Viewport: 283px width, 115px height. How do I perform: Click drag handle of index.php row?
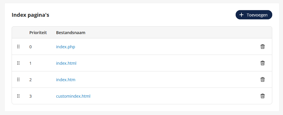click(x=18, y=47)
